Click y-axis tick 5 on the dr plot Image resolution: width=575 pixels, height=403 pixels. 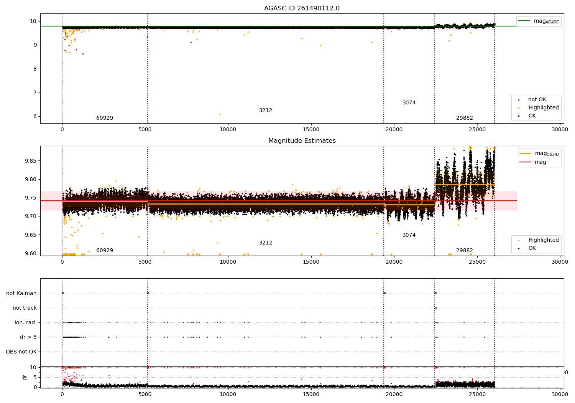[35, 377]
